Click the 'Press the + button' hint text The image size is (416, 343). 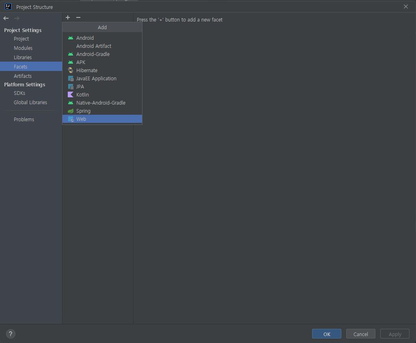tap(180, 19)
